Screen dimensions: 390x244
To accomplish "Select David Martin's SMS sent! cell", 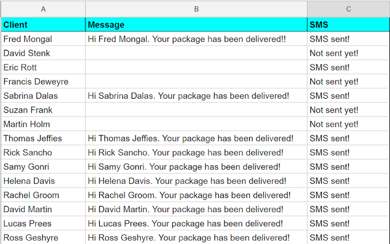I will pyautogui.click(x=348, y=209).
